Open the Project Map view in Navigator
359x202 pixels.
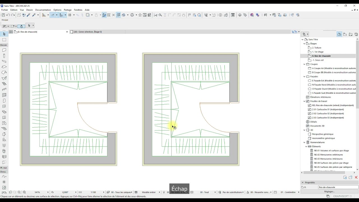339,34
